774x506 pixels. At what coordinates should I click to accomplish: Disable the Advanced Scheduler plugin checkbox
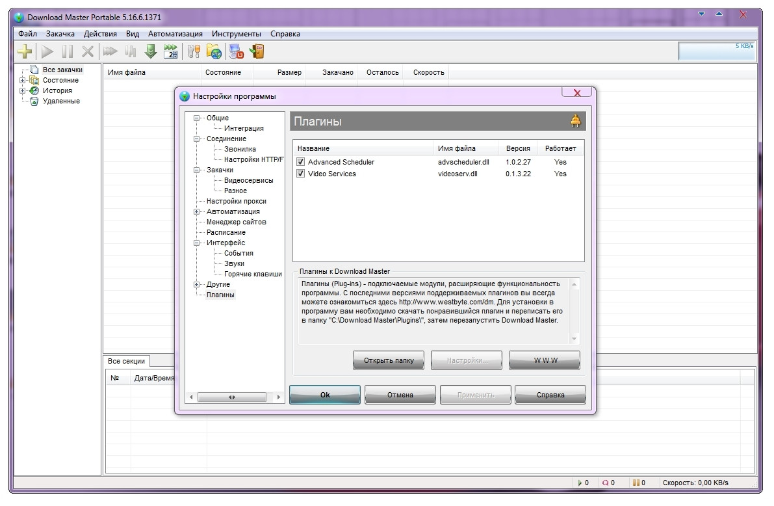[301, 162]
